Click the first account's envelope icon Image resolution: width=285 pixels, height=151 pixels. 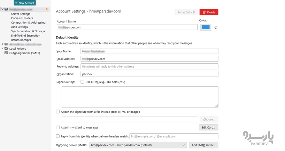pyautogui.click(x=6, y=9)
